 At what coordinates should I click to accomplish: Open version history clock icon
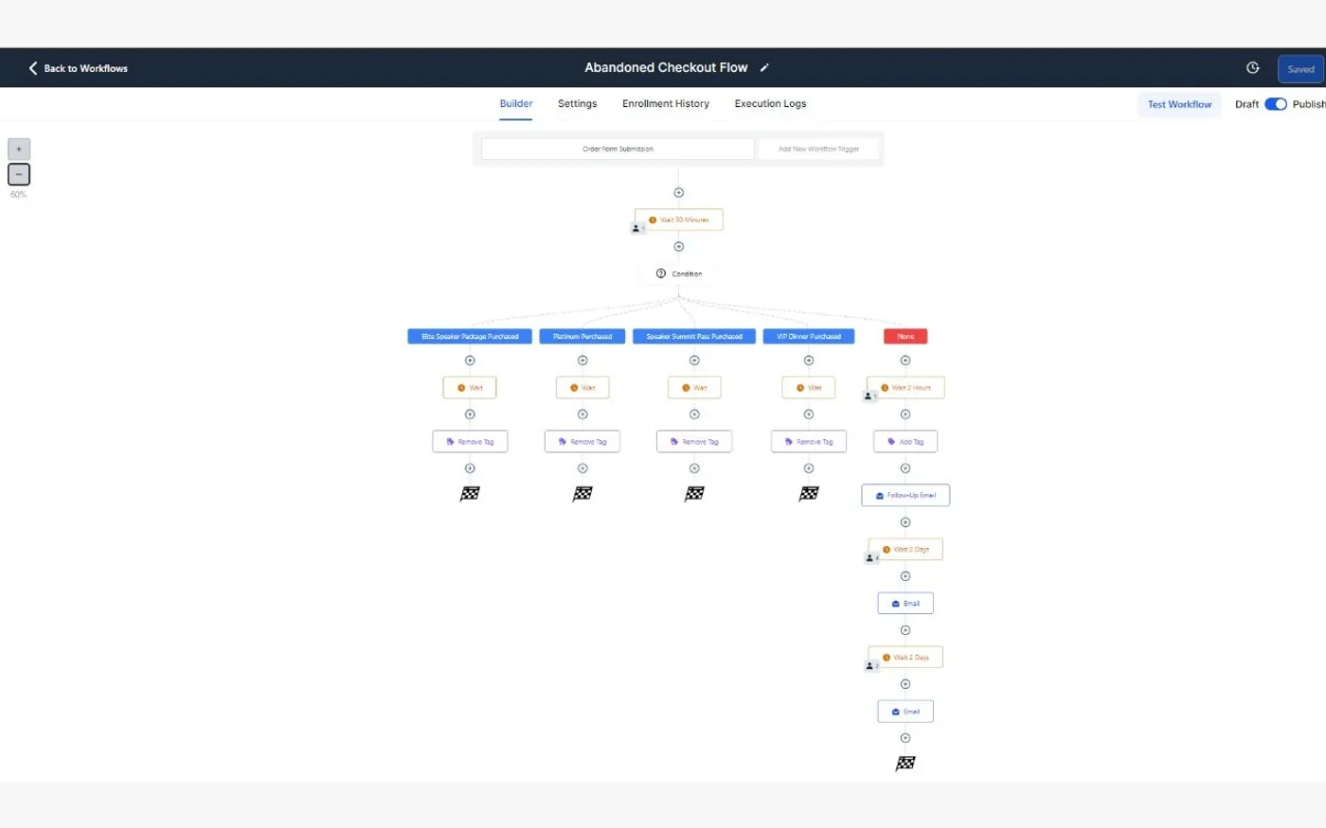click(x=1252, y=68)
